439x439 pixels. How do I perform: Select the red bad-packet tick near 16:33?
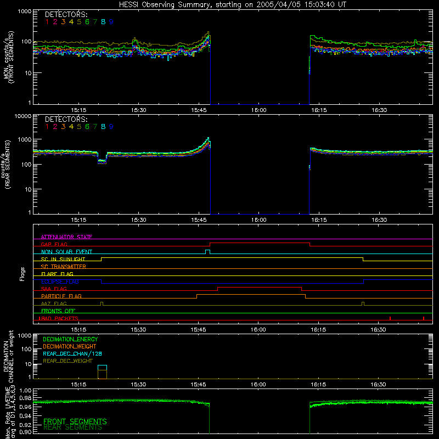point(390,318)
